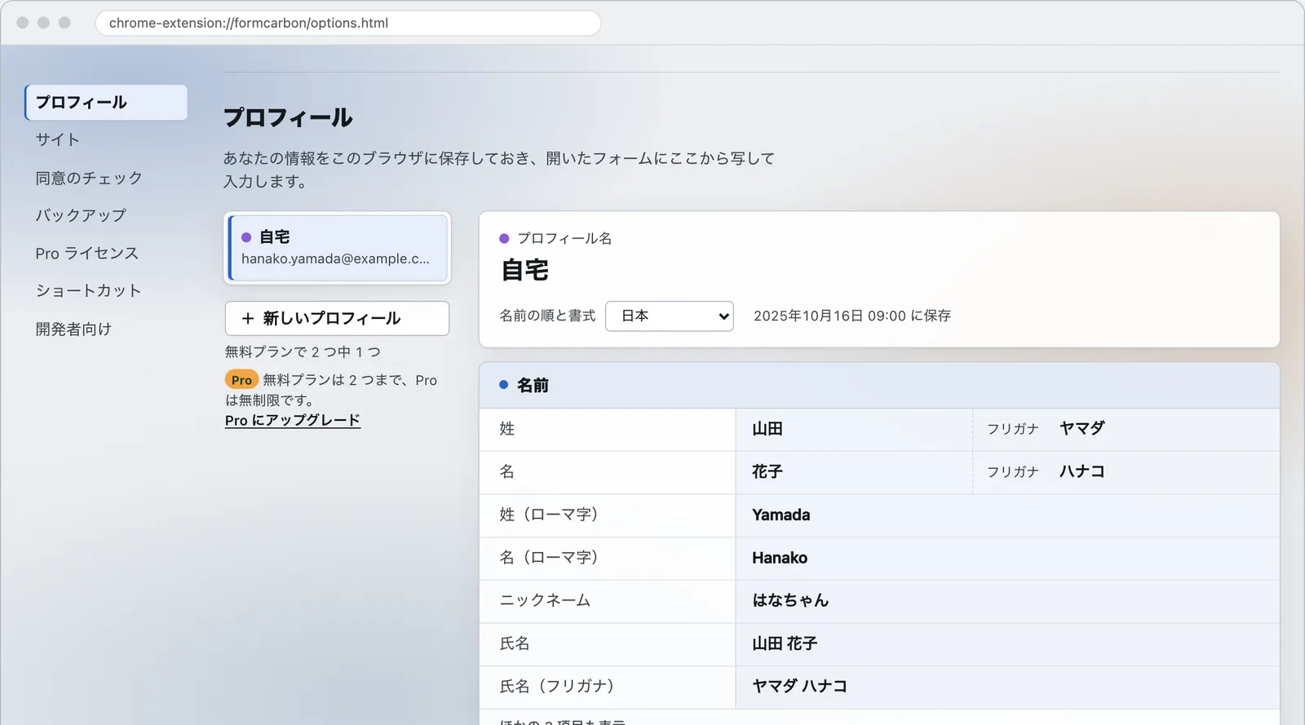Click the ニックネーム row label
This screenshot has width=1305, height=725.
545,601
